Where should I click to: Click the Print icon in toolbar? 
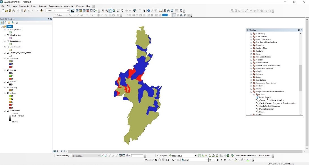[x=14, y=11]
